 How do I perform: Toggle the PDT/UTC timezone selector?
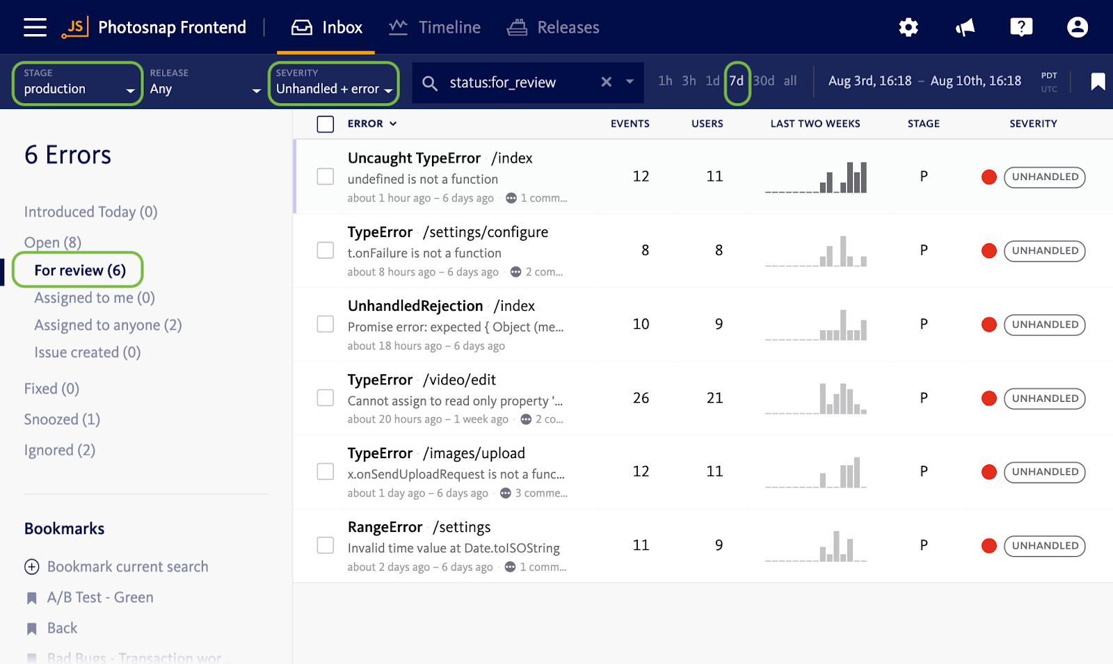(x=1049, y=82)
